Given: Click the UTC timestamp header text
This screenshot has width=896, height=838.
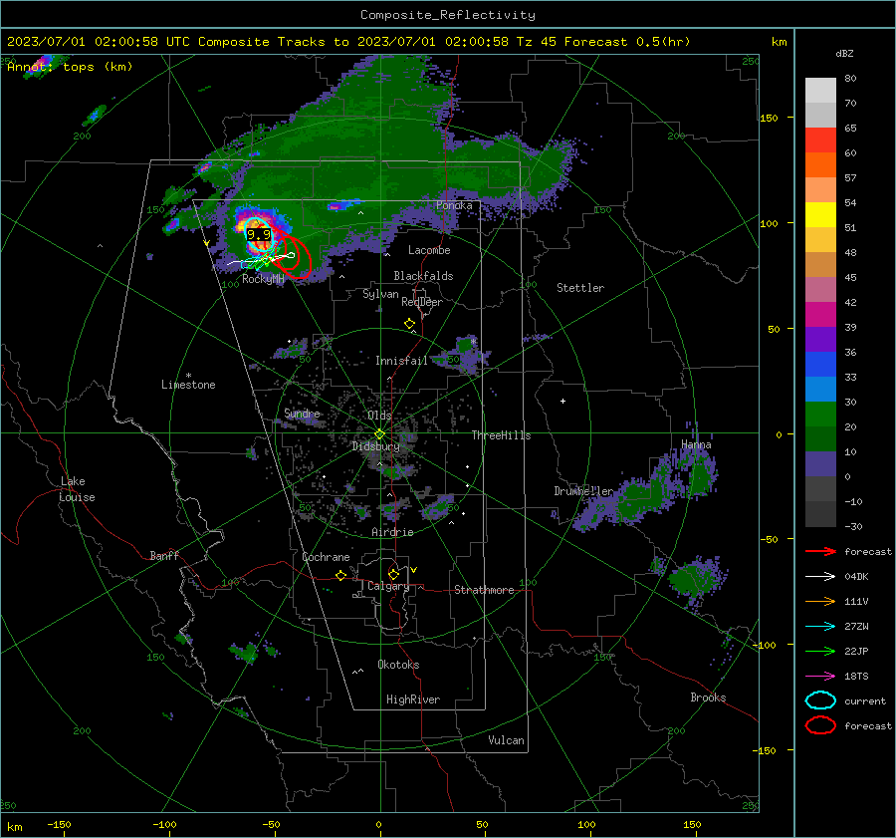Looking at the screenshot, I should 98,42.
